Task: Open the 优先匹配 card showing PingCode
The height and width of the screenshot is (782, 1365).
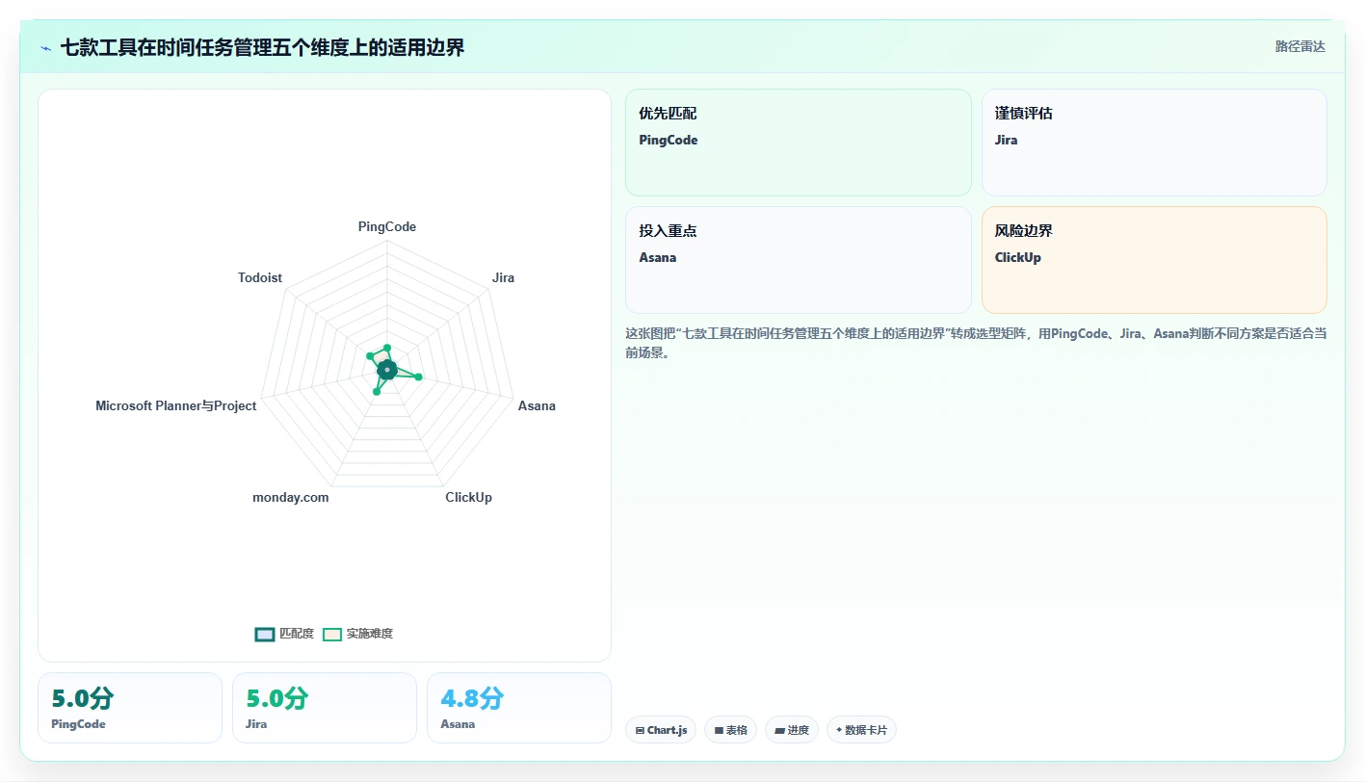Action: 799,143
